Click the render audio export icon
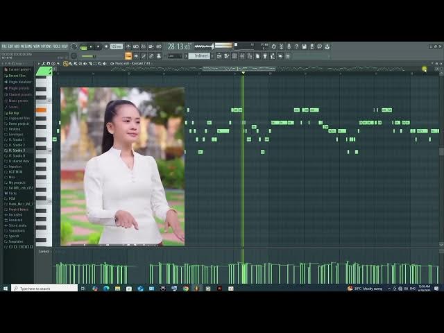Viewport: 444px width, 333px height. click(312, 46)
